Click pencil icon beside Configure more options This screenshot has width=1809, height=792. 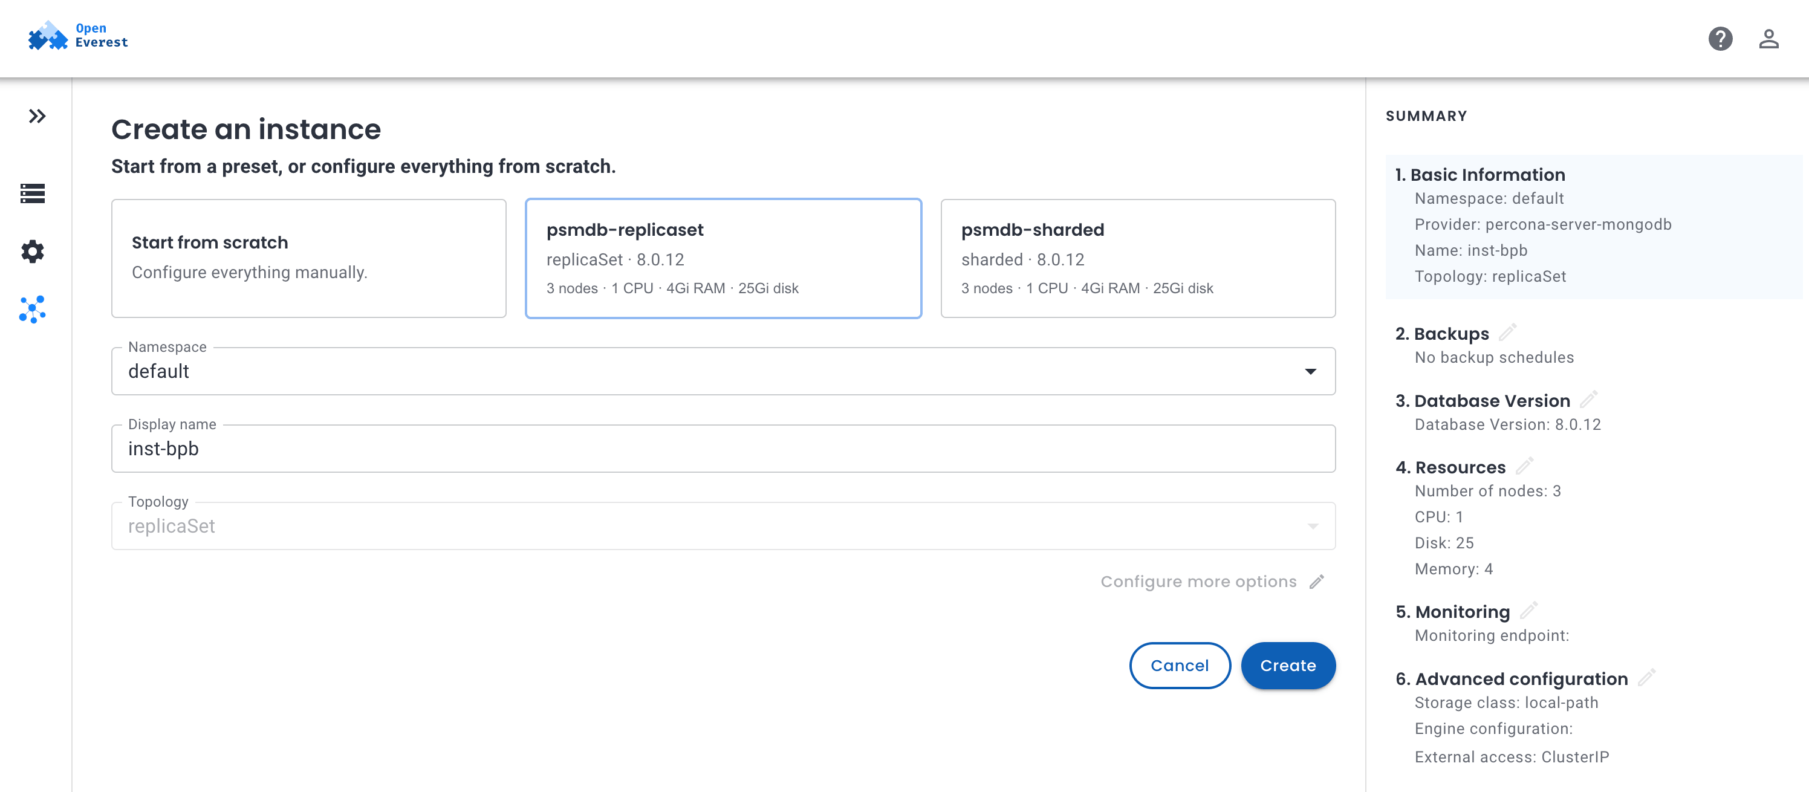tap(1317, 582)
